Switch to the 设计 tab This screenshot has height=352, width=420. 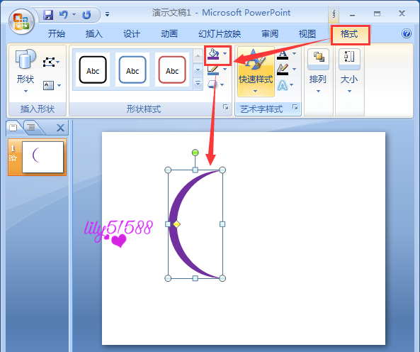point(131,34)
